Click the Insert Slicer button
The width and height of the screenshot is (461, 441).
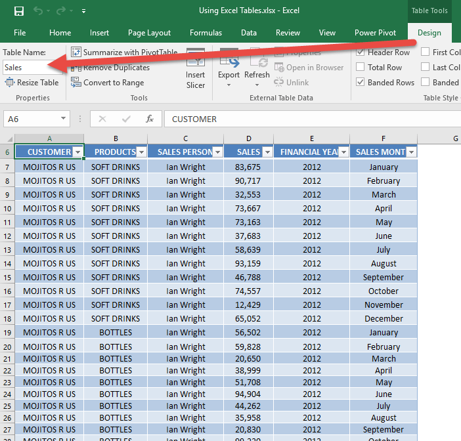196,69
